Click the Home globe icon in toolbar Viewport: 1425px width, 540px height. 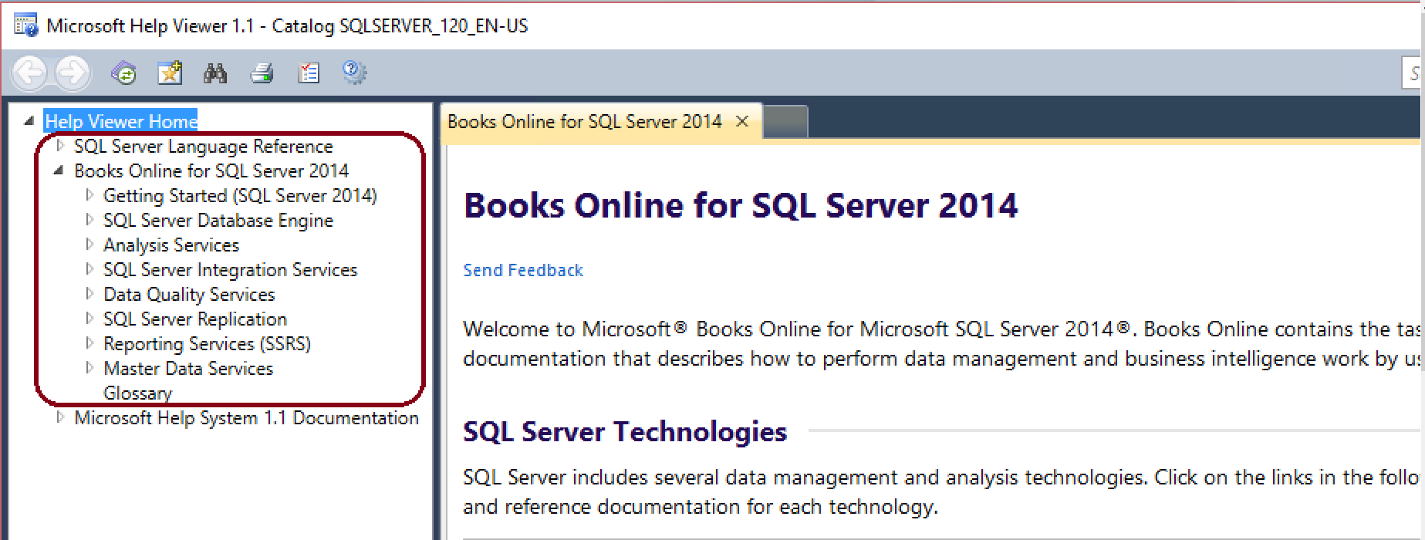coord(123,73)
